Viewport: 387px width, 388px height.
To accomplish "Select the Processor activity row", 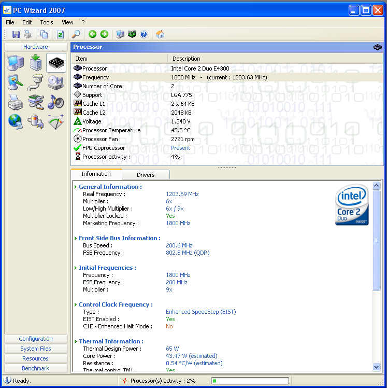I will (x=227, y=157).
